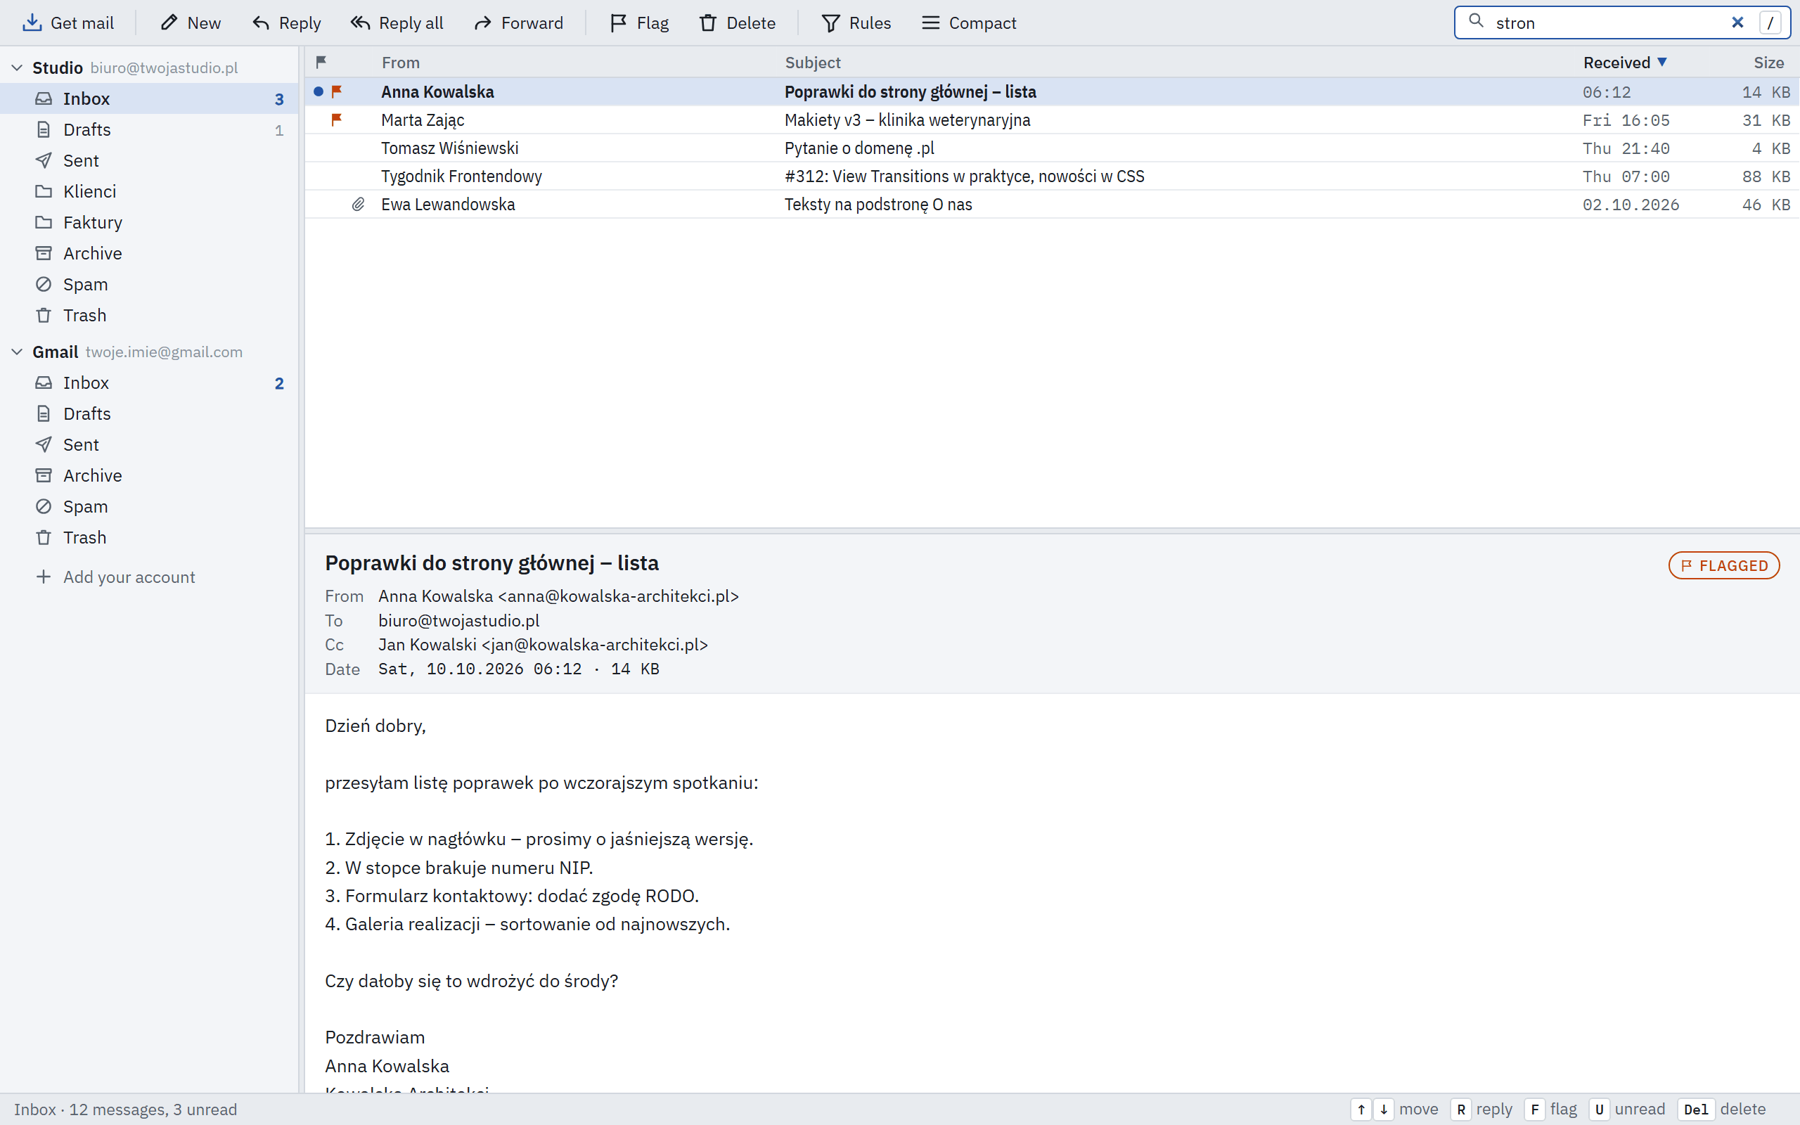This screenshot has width=1800, height=1125.
Task: Open the Gmail Spam folder
Action: 149,507
